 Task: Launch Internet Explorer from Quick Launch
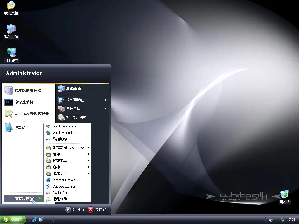tap(34, 220)
